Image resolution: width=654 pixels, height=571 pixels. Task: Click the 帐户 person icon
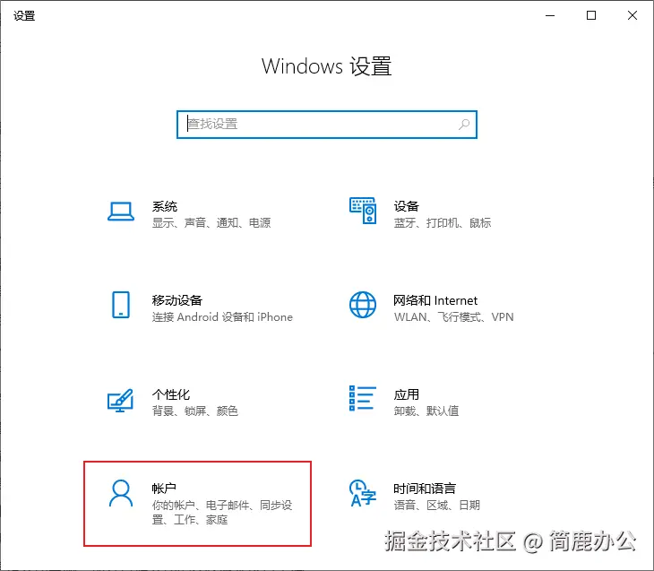(121, 493)
